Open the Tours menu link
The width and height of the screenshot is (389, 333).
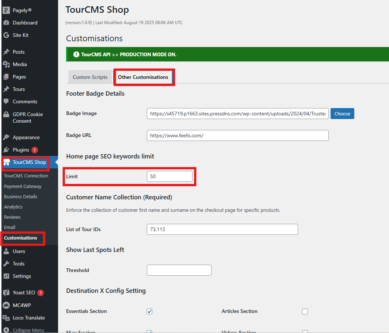click(19, 89)
